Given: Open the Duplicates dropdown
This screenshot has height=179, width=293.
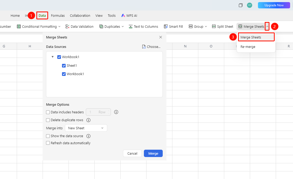Looking at the screenshot, I should click(x=123, y=26).
